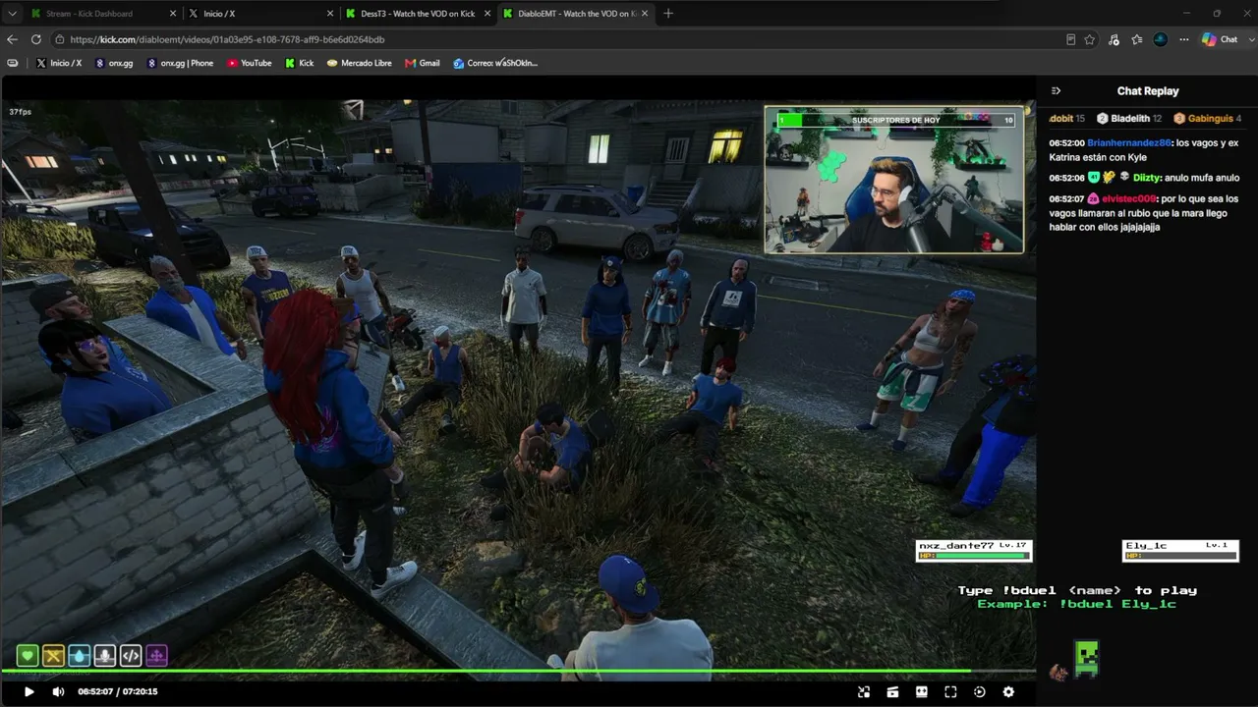Click the code brackets overlay icon
This screenshot has width=1258, height=707.
(x=130, y=656)
